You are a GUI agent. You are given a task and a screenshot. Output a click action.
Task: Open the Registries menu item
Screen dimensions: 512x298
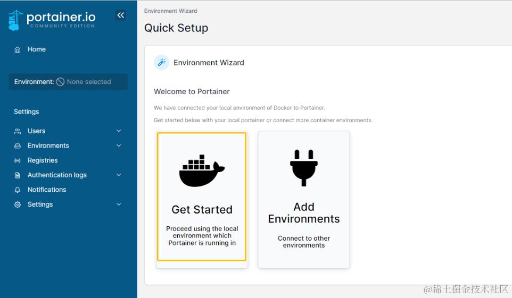tap(43, 160)
